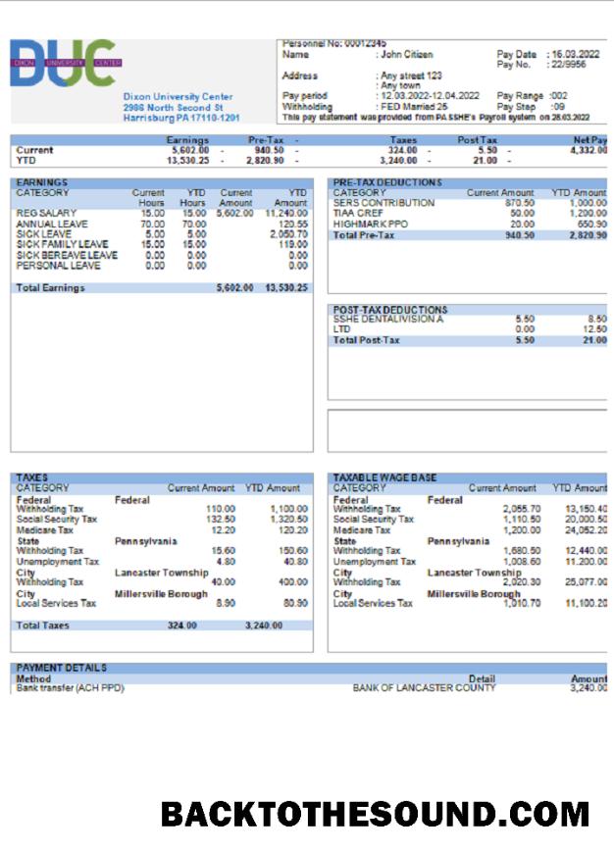614x852 pixels.
Task: Select payment details amount "3,240.00"
Action: click(x=588, y=688)
